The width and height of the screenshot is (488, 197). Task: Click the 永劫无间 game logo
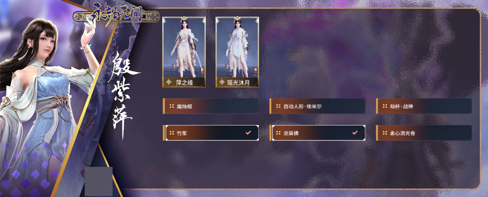point(116,16)
